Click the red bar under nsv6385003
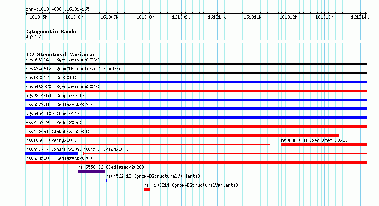 click(x=196, y=162)
